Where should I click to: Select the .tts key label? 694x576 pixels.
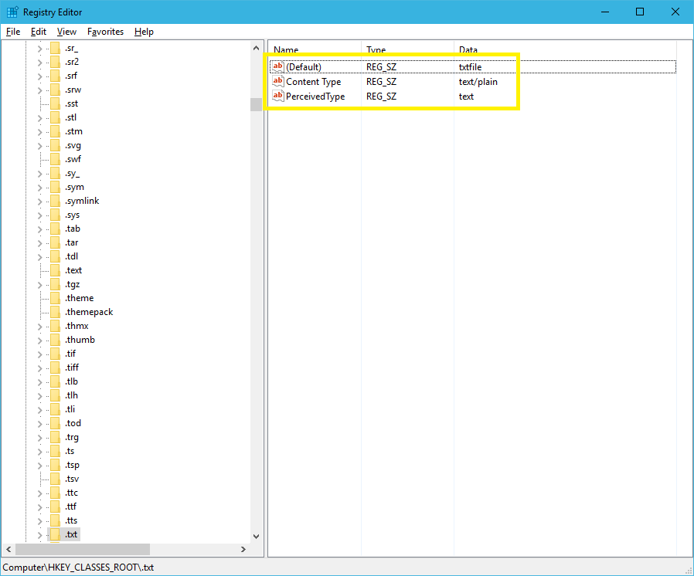click(x=71, y=520)
